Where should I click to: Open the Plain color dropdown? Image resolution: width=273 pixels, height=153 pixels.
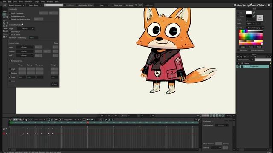(102, 5)
